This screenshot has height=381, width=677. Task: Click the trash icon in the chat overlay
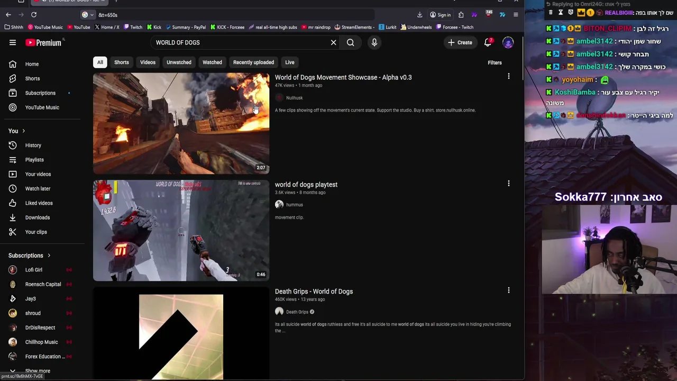pos(551,12)
